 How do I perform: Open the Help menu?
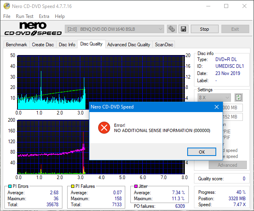point(60,16)
